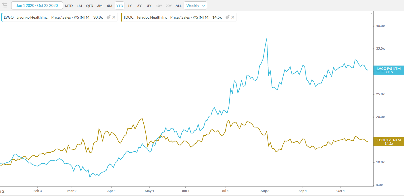
Task: Choose the QTD time range
Action: 90,6
